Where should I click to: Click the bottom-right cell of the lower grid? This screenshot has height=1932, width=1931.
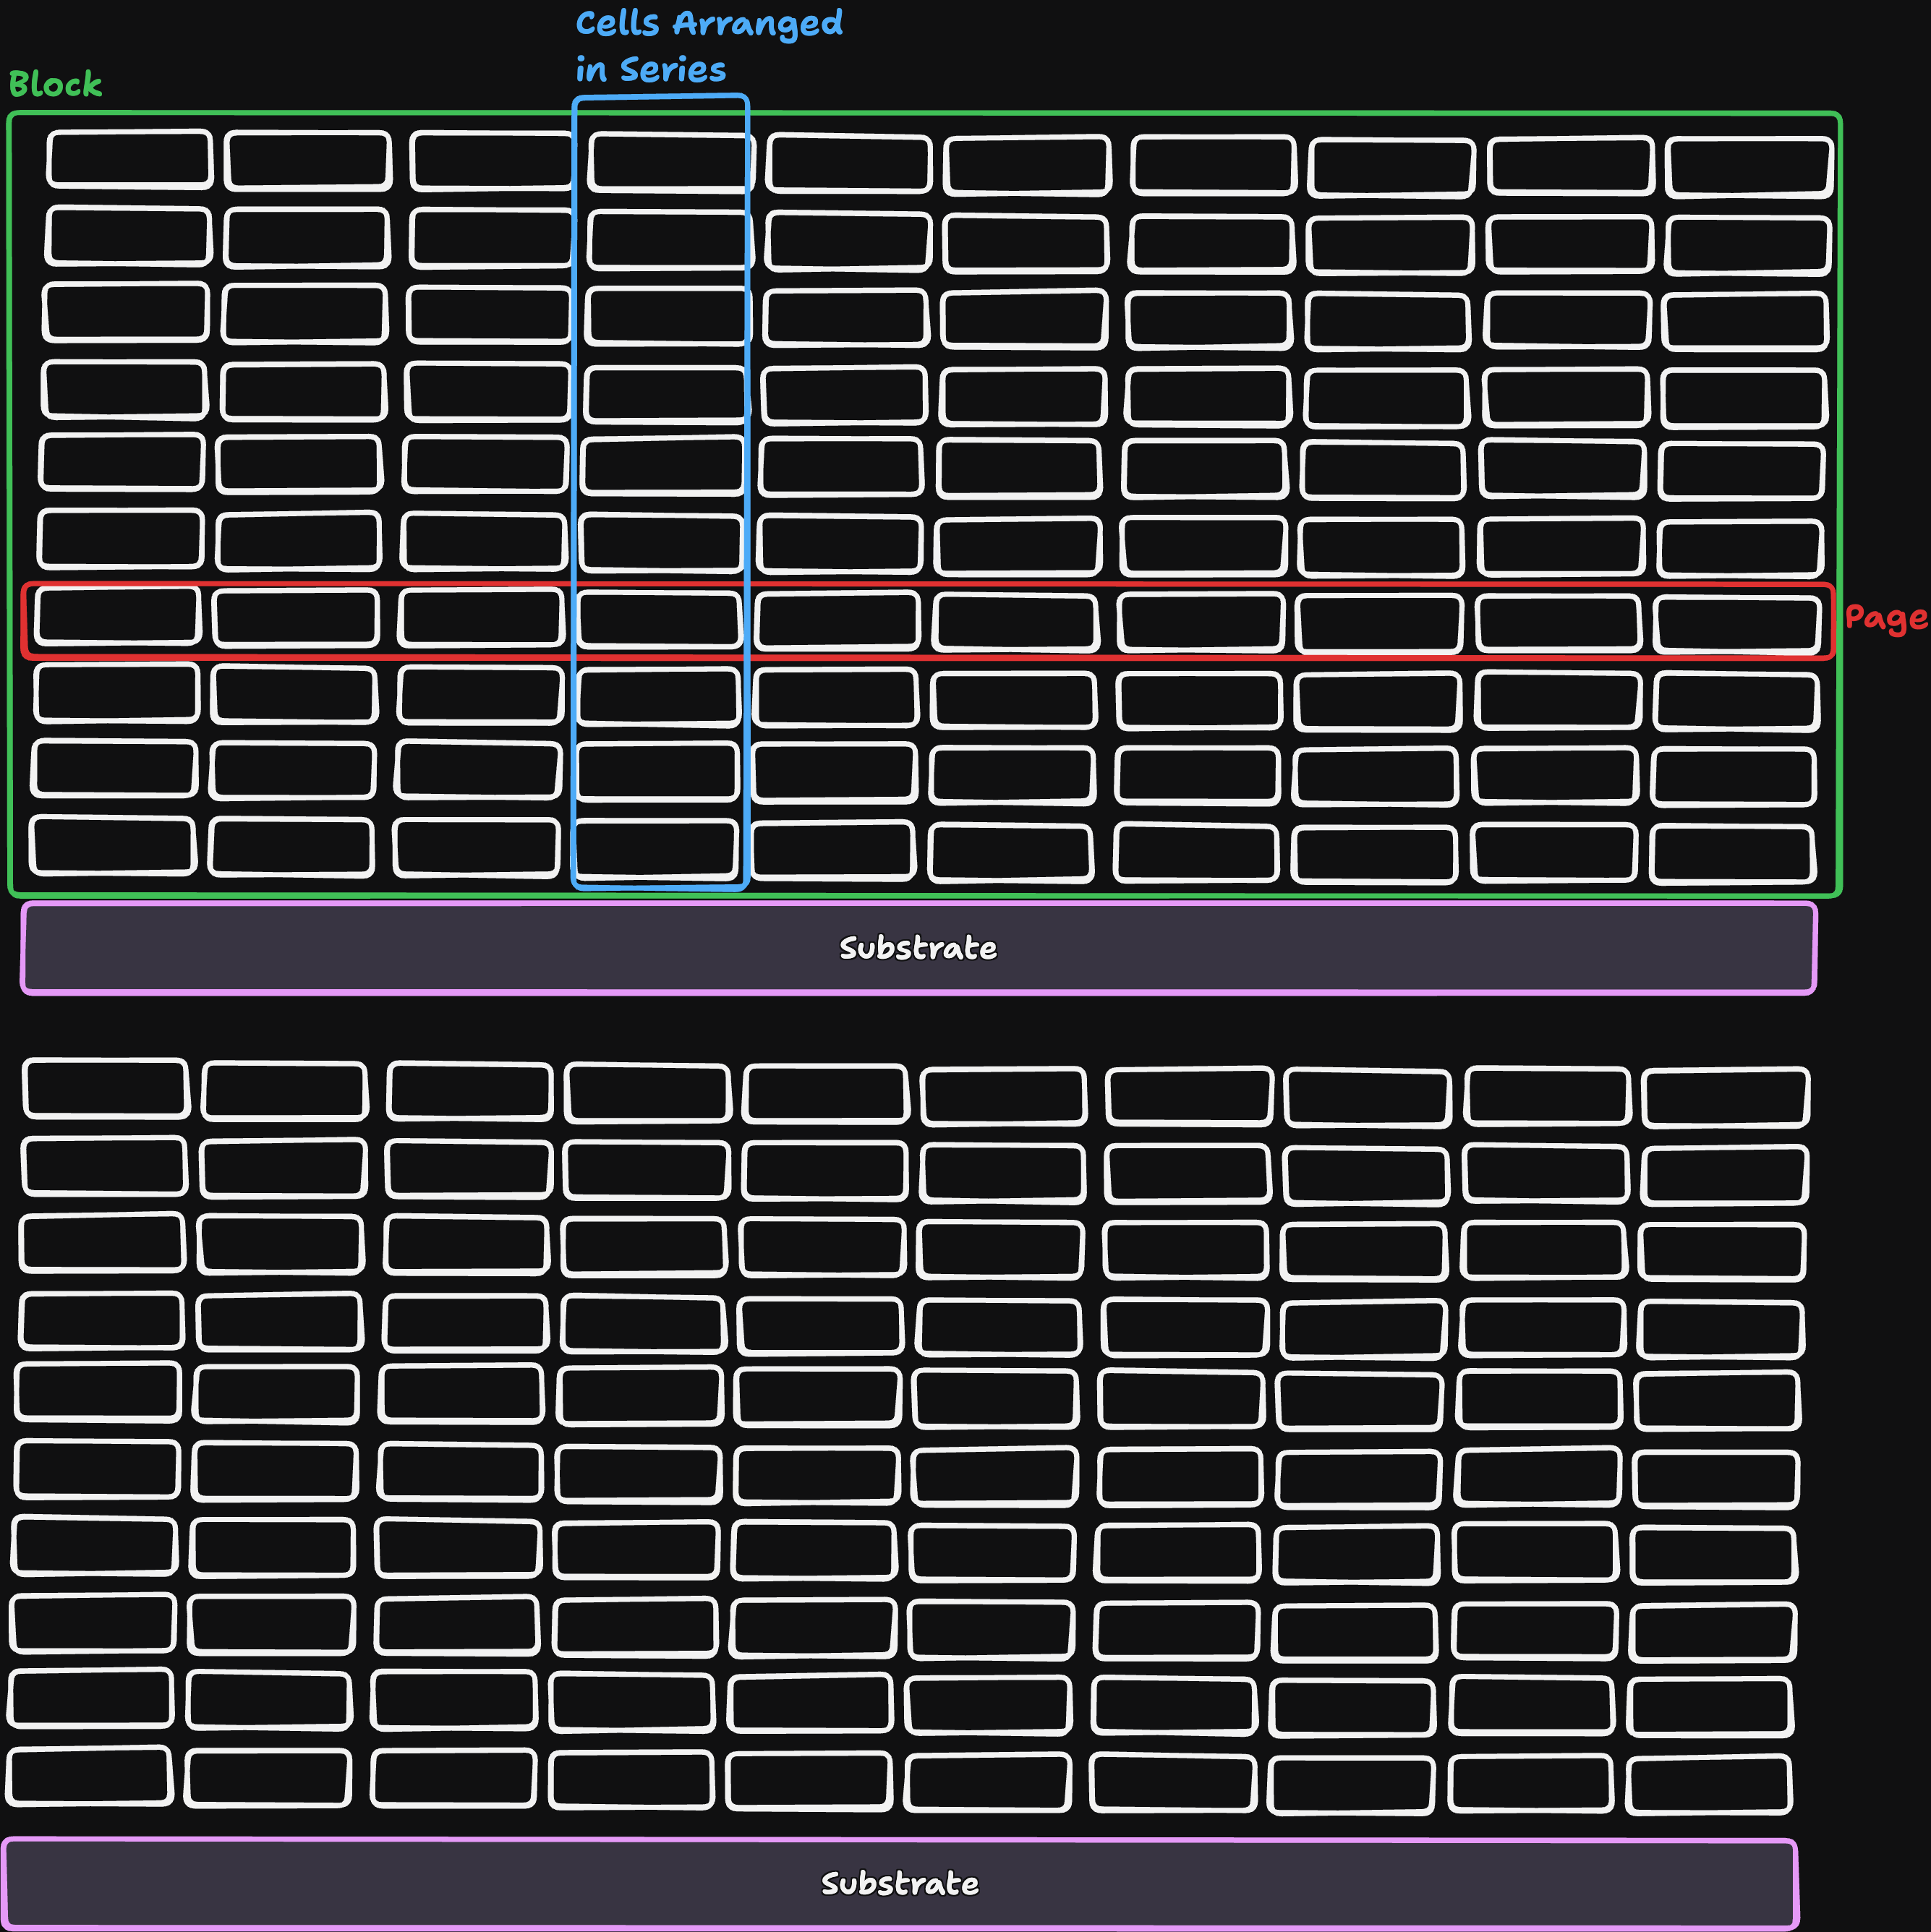[x=1709, y=1784]
